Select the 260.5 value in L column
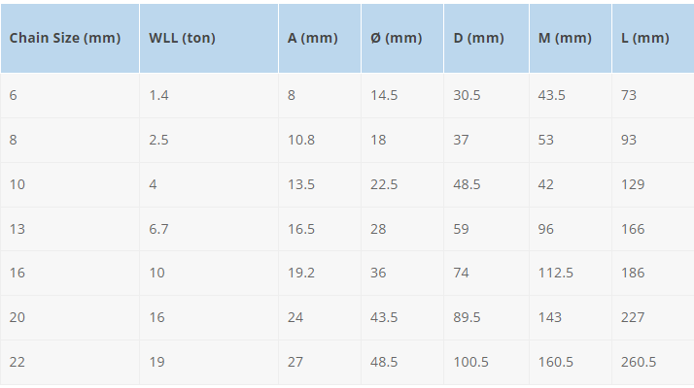 pos(653,362)
